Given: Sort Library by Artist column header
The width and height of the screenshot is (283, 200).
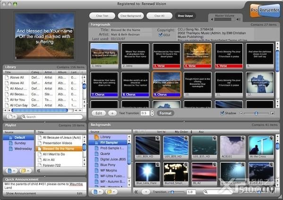Looking at the screenshot, I should tap(49, 72).
